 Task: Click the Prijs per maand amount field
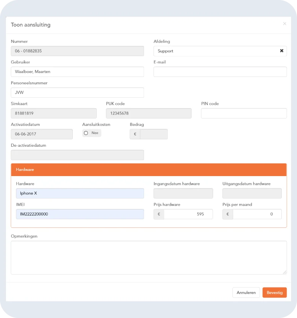257,214
